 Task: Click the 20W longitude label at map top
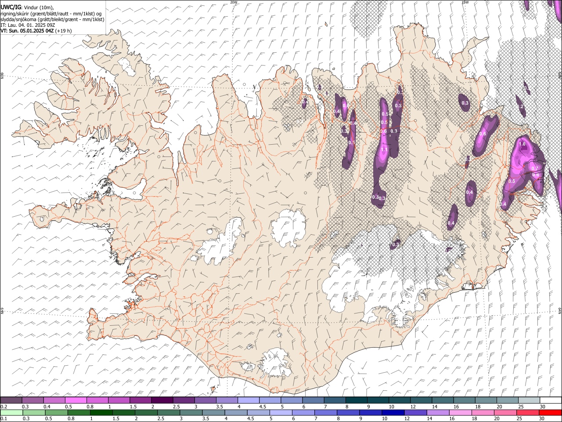click(x=234, y=2)
